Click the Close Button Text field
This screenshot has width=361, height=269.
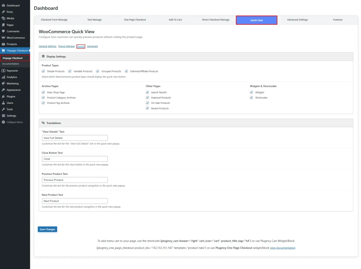(x=75, y=159)
